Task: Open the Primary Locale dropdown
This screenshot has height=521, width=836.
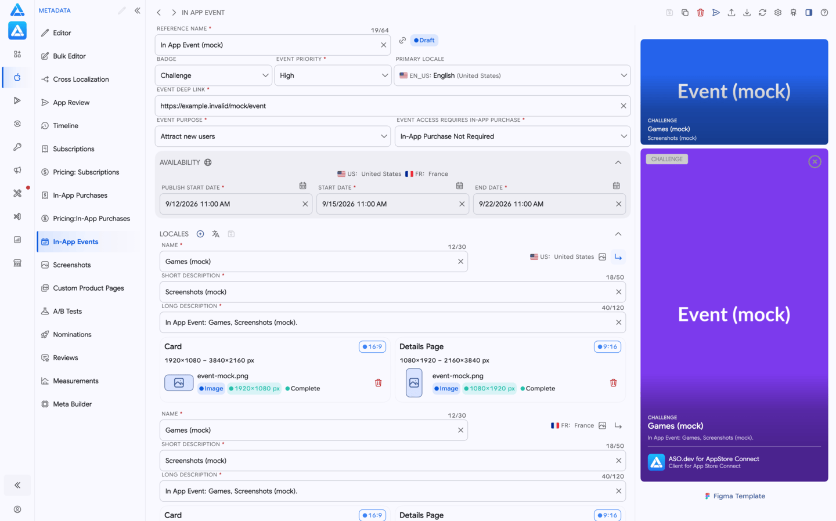Action: (x=512, y=75)
